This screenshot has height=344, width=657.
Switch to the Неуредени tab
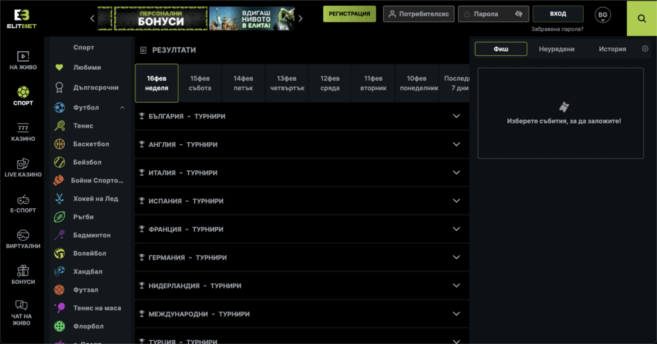(x=556, y=49)
